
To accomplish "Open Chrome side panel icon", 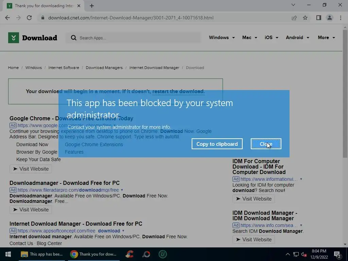I will (x=319, y=18).
